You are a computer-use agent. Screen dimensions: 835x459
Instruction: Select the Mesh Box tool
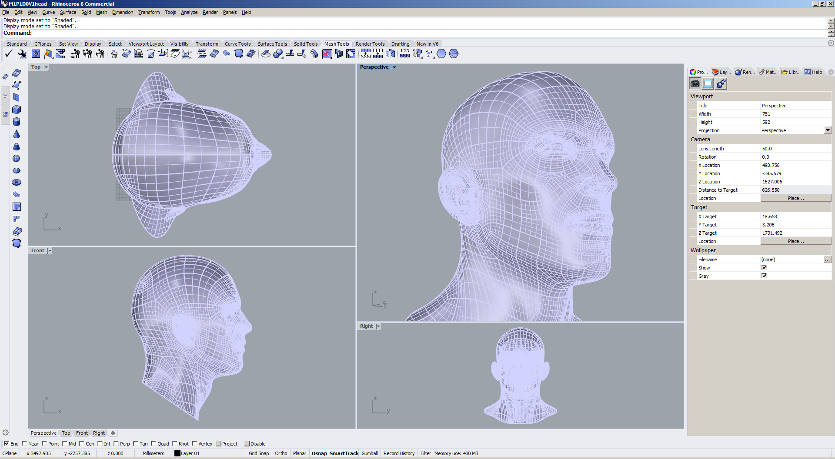(17, 110)
